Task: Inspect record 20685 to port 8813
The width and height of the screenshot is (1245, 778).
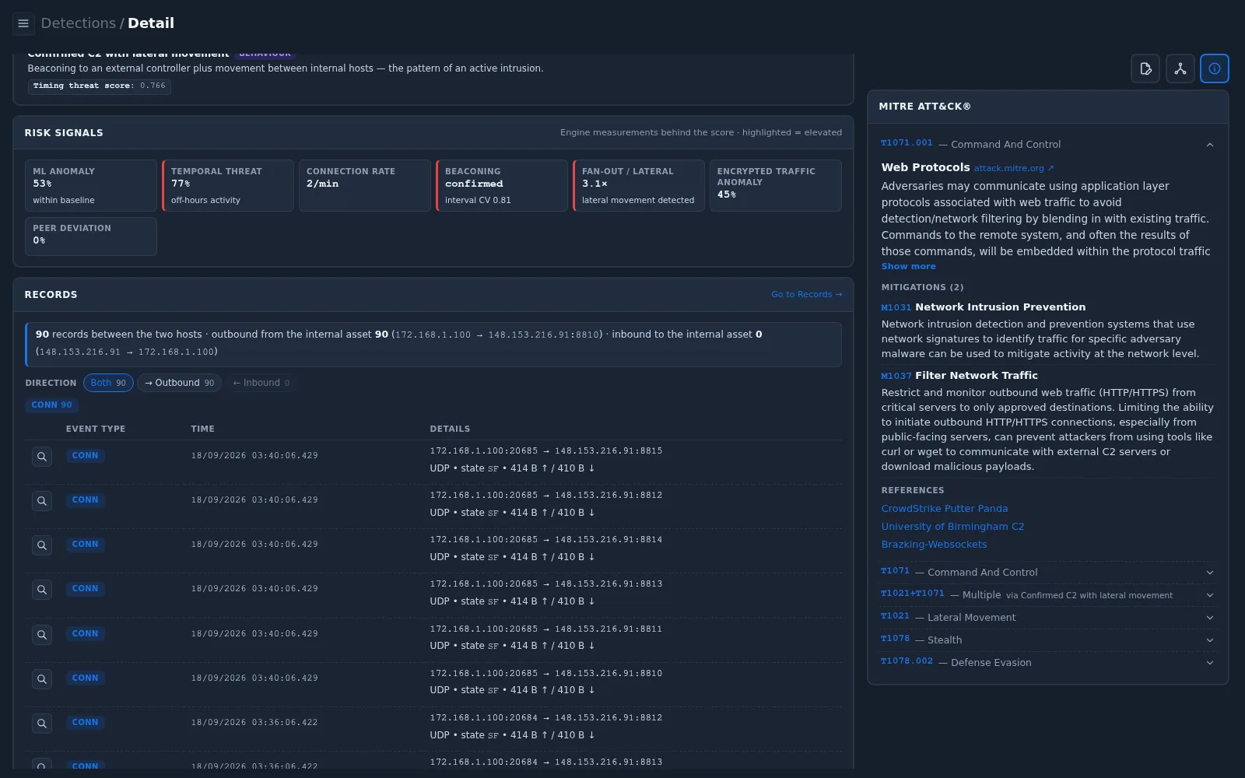Action: (42, 590)
